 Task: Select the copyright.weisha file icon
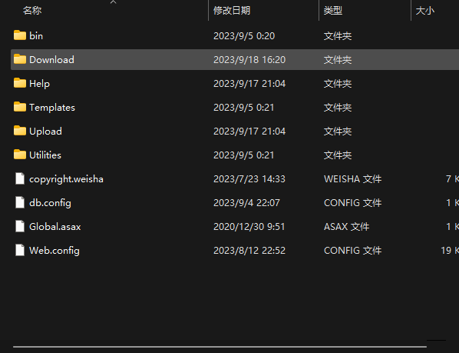(20, 178)
